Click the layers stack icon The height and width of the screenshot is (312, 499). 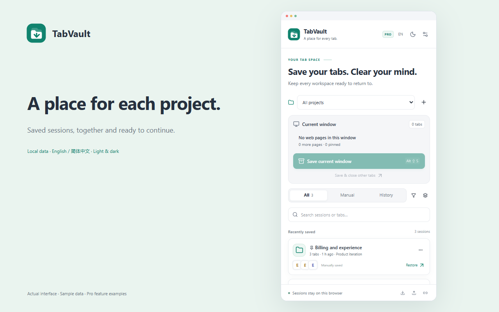click(425, 195)
